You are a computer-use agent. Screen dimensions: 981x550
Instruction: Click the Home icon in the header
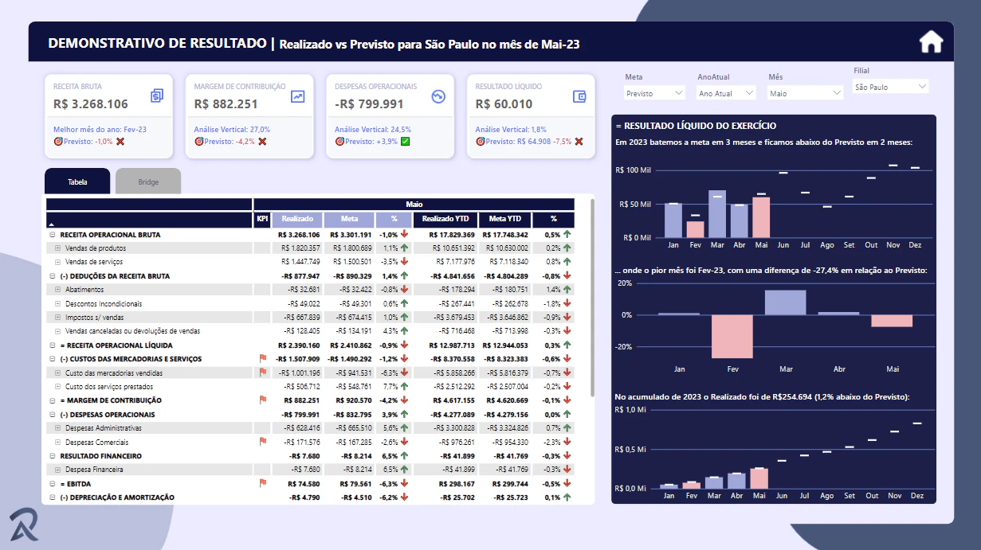[931, 41]
